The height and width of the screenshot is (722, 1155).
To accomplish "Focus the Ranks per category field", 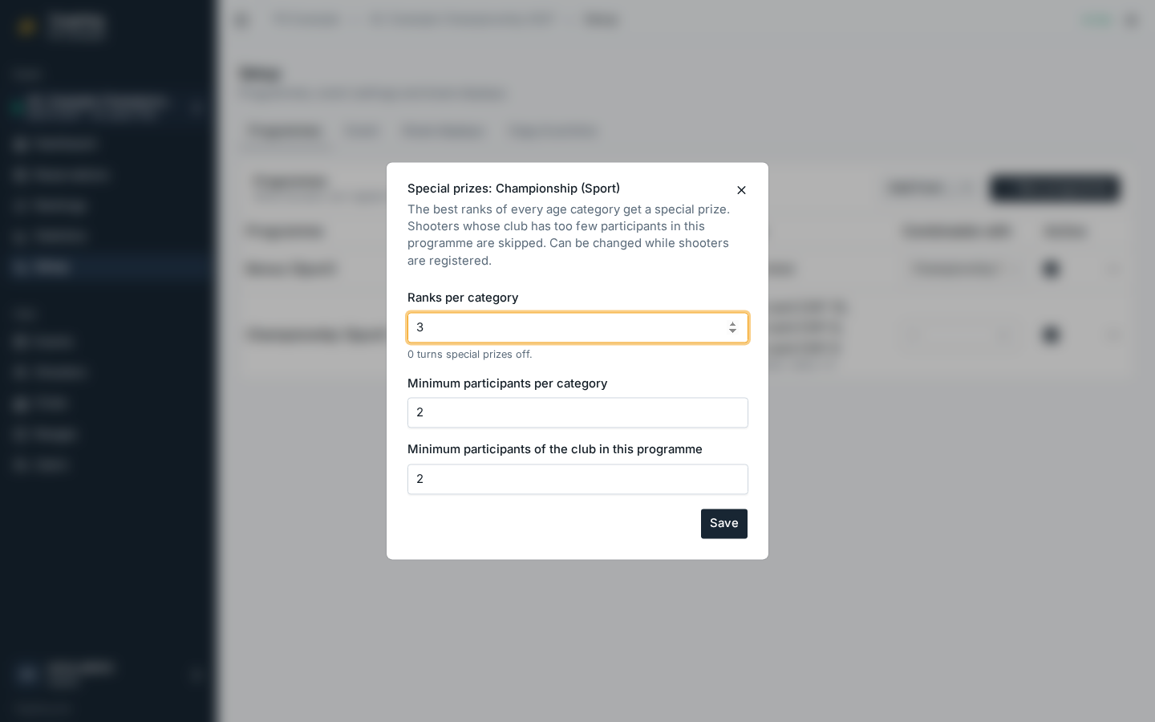I will 577,327.
